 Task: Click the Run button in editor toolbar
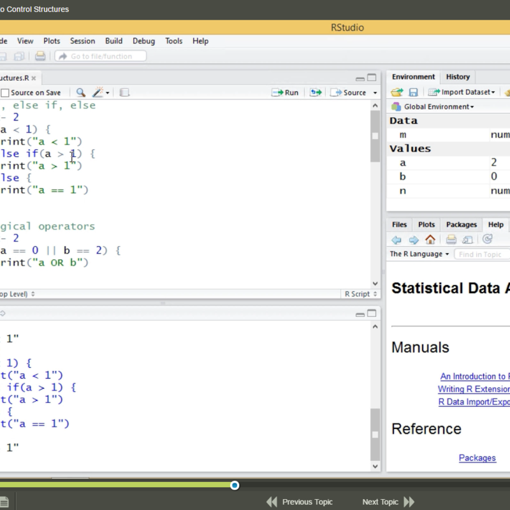pyautogui.click(x=285, y=92)
